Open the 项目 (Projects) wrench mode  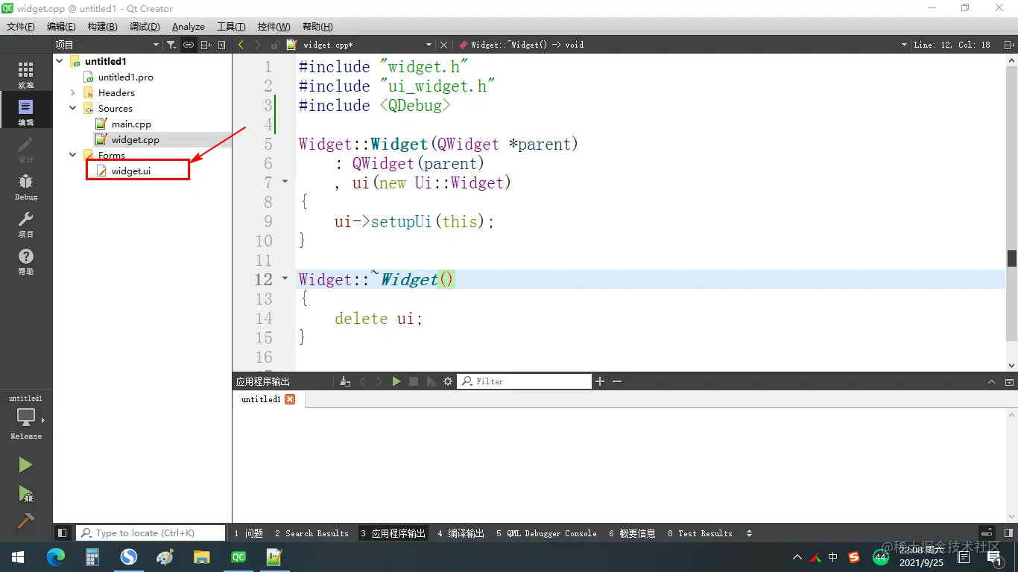(26, 223)
